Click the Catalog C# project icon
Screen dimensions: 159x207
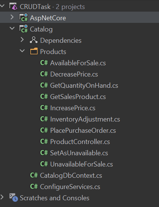[24, 29]
